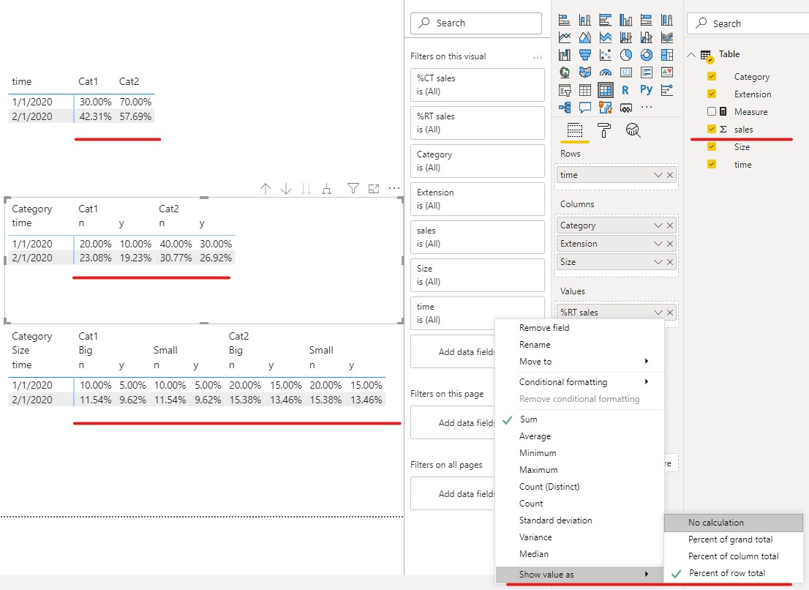The image size is (809, 590).
Task: Select the Slicer visualization
Action: click(x=565, y=90)
